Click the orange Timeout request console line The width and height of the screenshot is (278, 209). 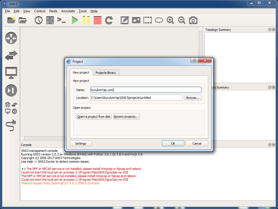click(x=60, y=183)
